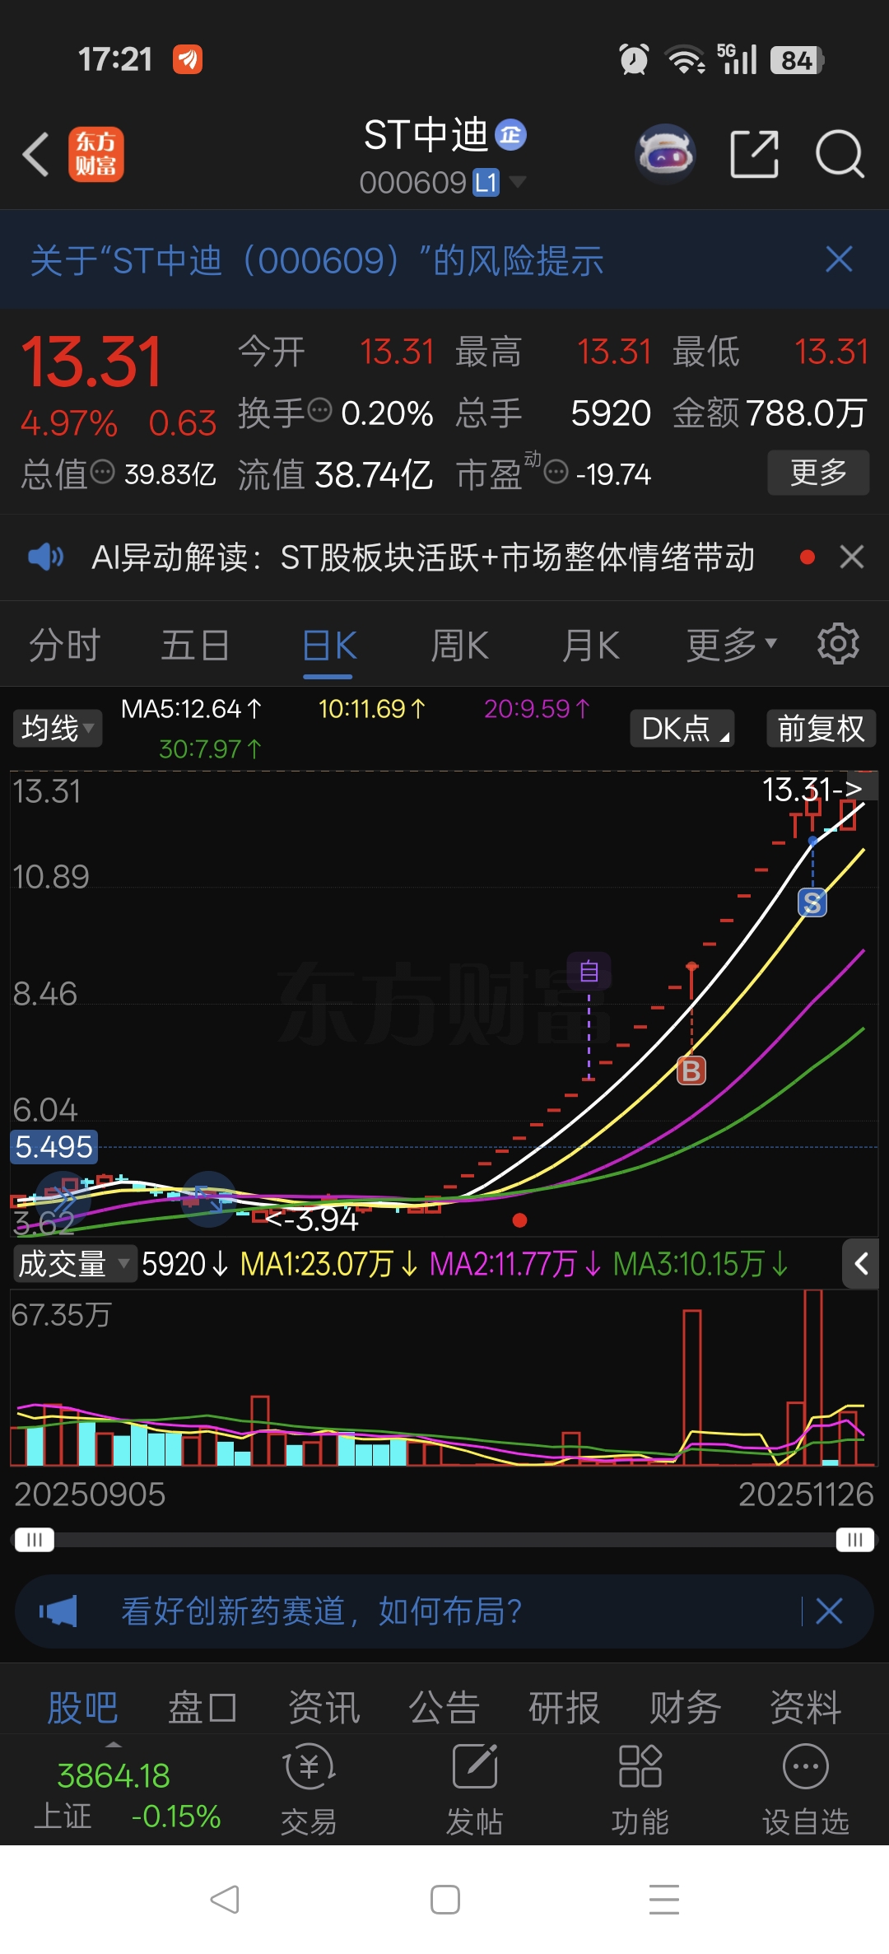
Task: Close the 创新药赛道 promo banner
Action: [x=829, y=1611]
